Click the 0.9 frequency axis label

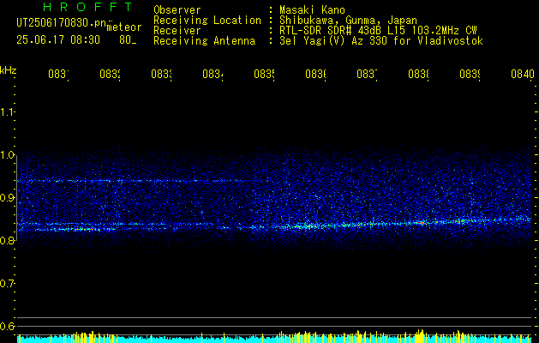tap(7, 198)
